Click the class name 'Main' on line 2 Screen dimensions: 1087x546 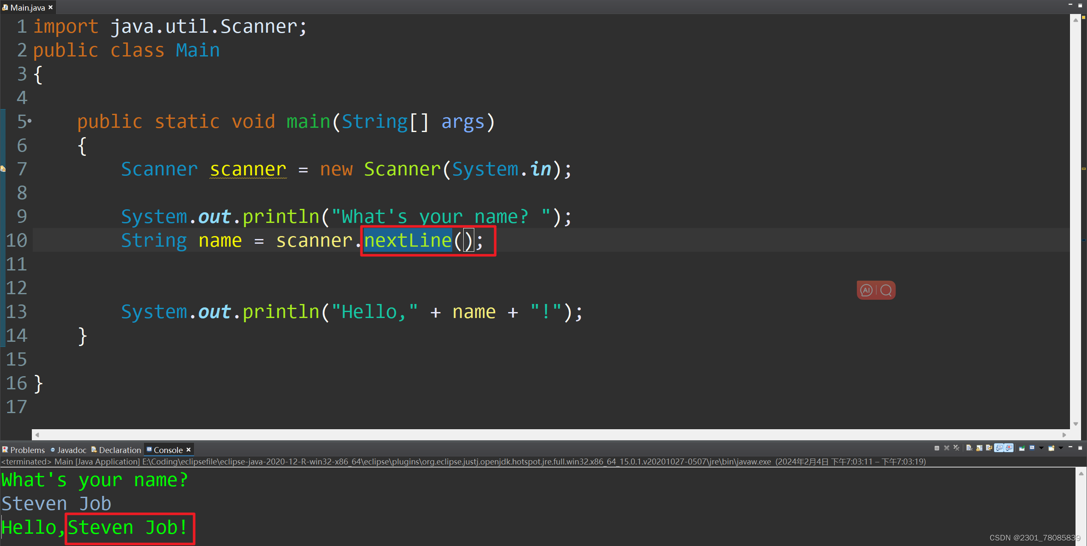click(x=198, y=51)
